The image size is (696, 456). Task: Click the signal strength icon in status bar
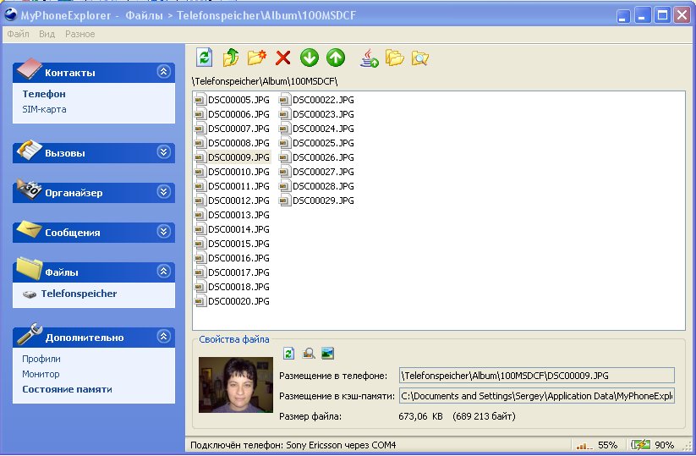(584, 445)
